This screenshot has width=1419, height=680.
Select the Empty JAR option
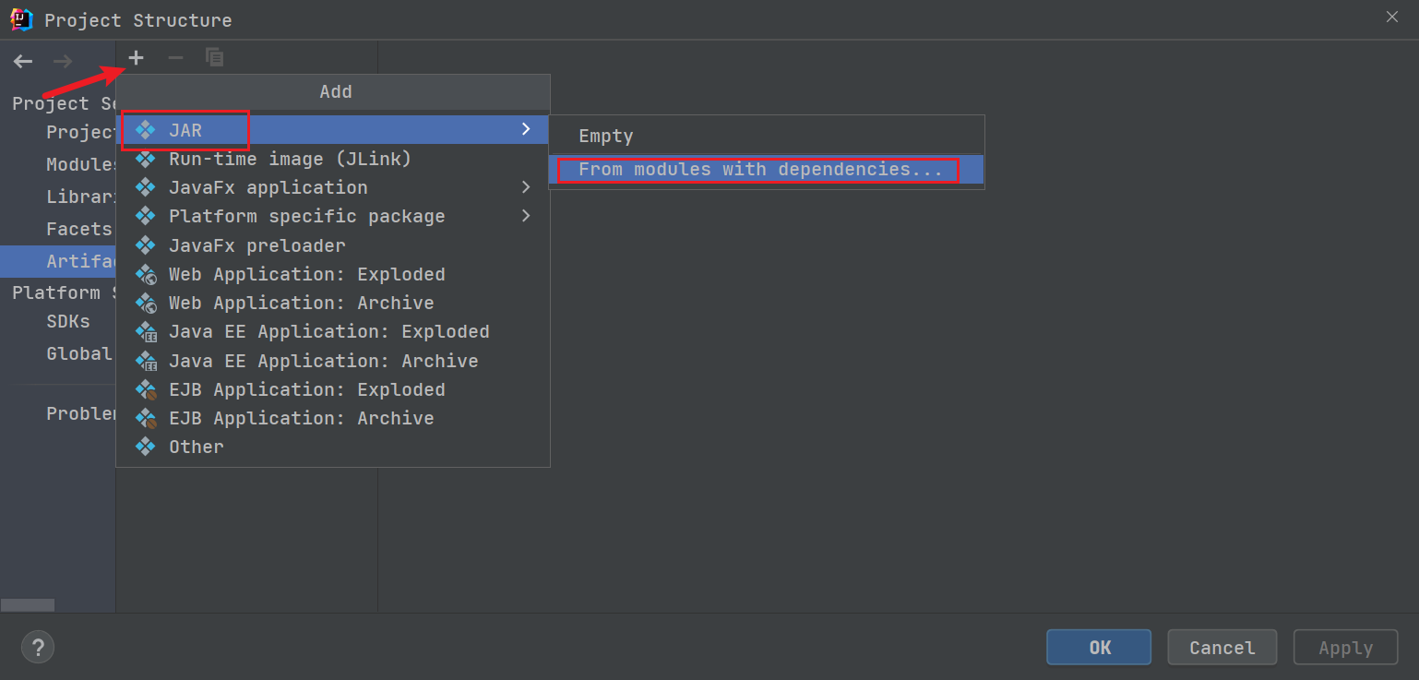[x=605, y=136]
